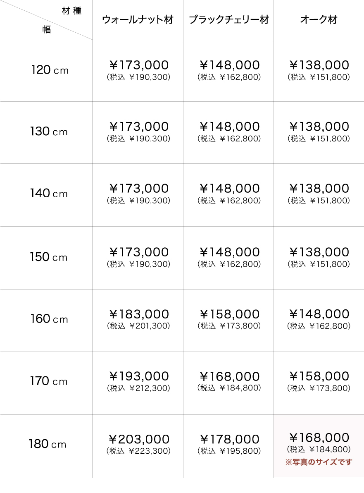Click the ¥158,000 oak 170 cm price
This screenshot has height=493, width=364.
pyautogui.click(x=319, y=376)
